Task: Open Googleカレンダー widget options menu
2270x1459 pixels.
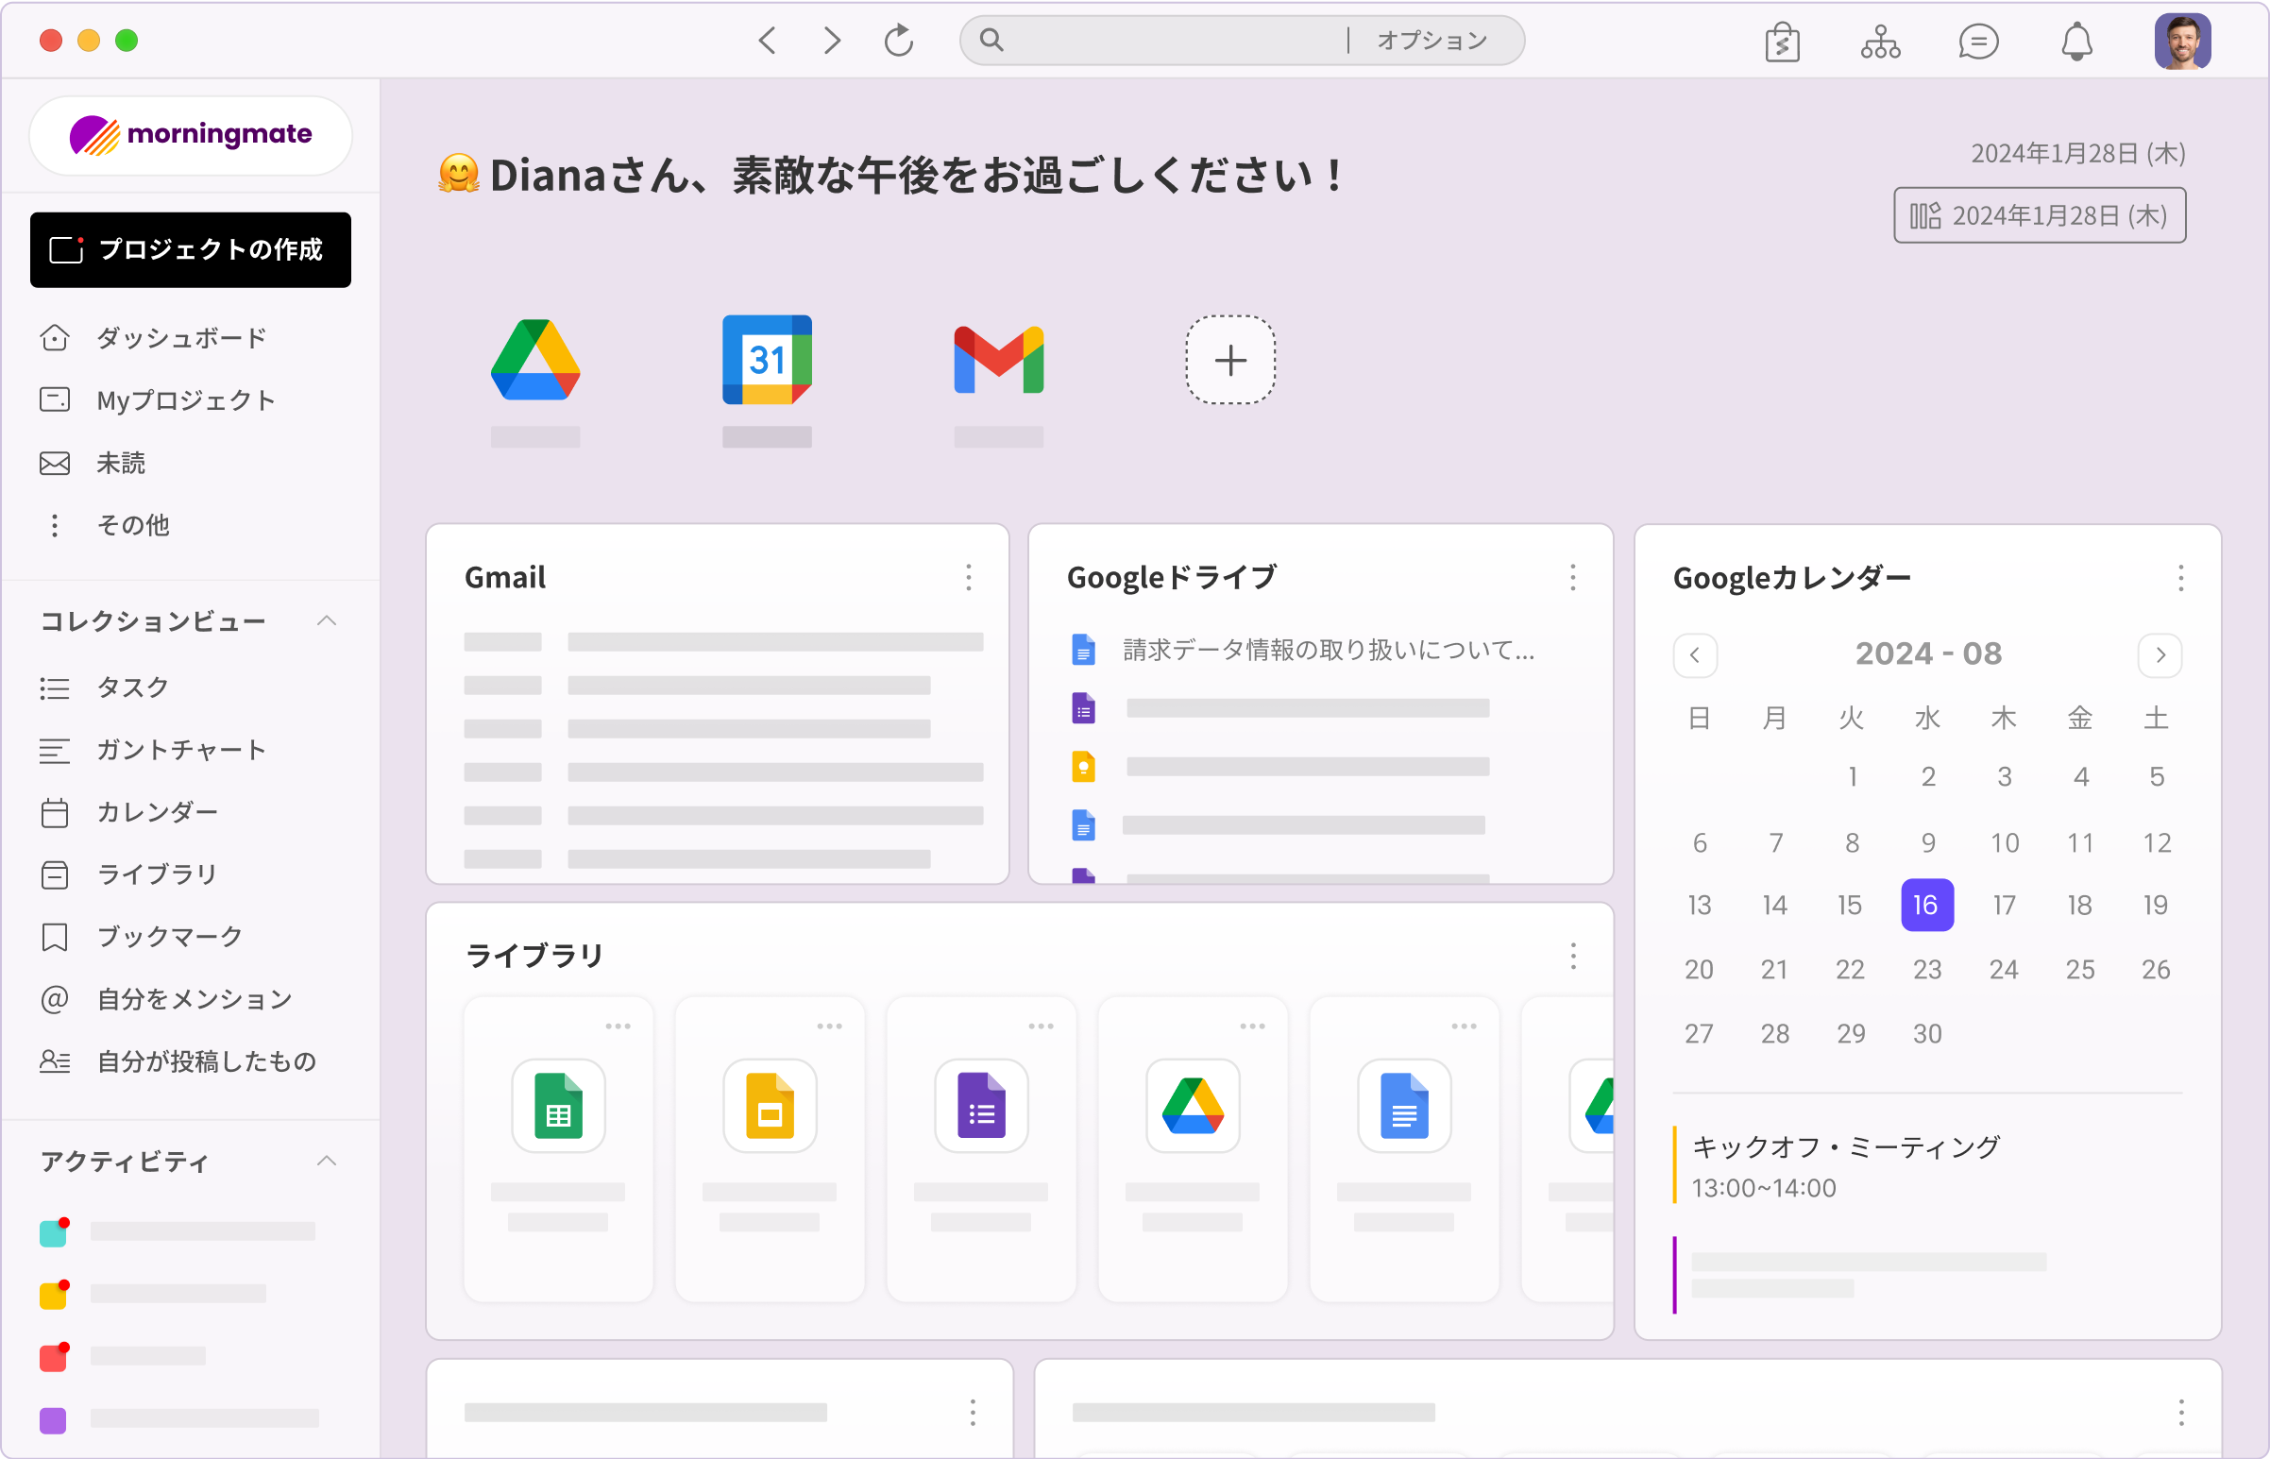Action: [x=2180, y=578]
